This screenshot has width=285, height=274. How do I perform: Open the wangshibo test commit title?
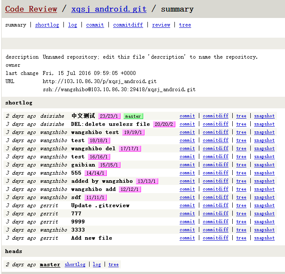[95, 132]
